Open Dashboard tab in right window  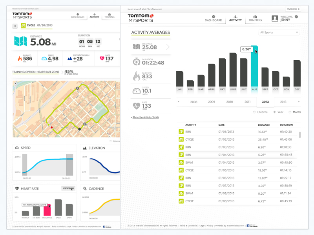coord(213,18)
